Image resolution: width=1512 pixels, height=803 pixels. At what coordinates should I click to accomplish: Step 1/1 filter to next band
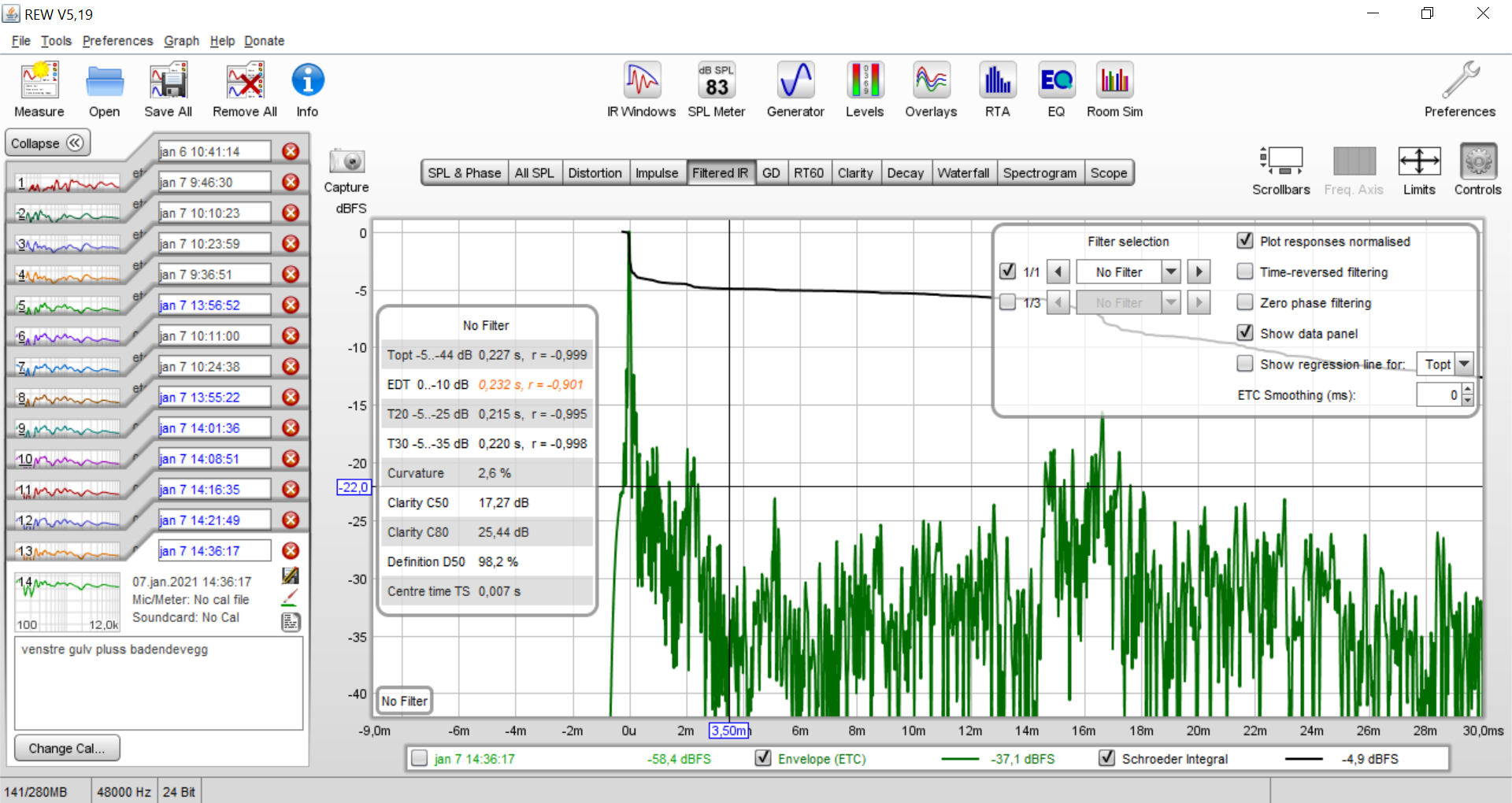click(1199, 272)
